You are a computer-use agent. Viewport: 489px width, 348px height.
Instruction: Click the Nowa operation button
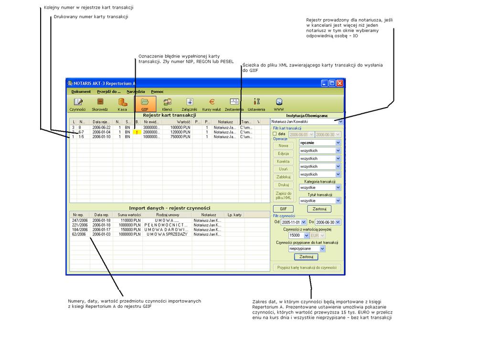[283, 145]
